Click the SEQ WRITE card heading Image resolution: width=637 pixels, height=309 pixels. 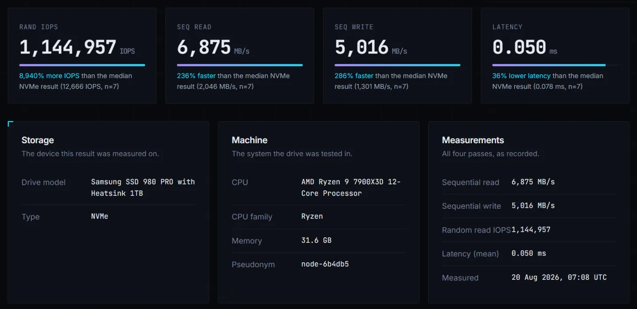[x=354, y=27]
